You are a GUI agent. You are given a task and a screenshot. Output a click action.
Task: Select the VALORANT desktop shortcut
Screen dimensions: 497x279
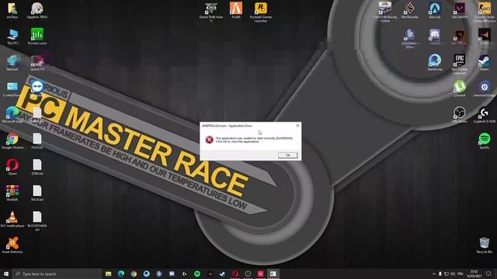460,10
